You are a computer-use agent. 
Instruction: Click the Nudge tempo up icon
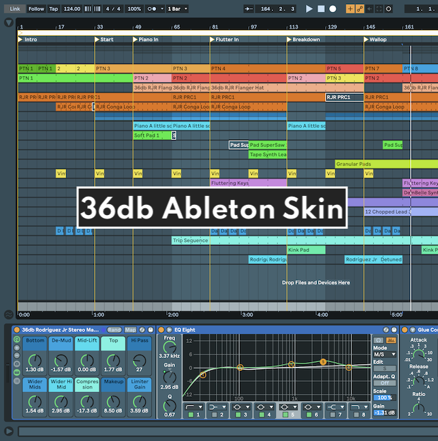pos(97,9)
